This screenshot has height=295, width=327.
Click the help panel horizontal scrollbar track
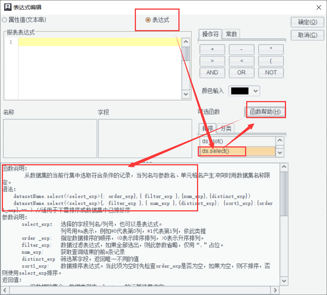(x=140, y=290)
